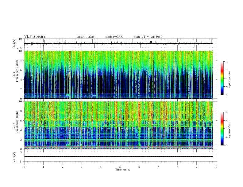The width and height of the screenshot is (243, 187).
Task: Click the '-7' label on ch.1 colorbar
Action: tap(226, 95)
